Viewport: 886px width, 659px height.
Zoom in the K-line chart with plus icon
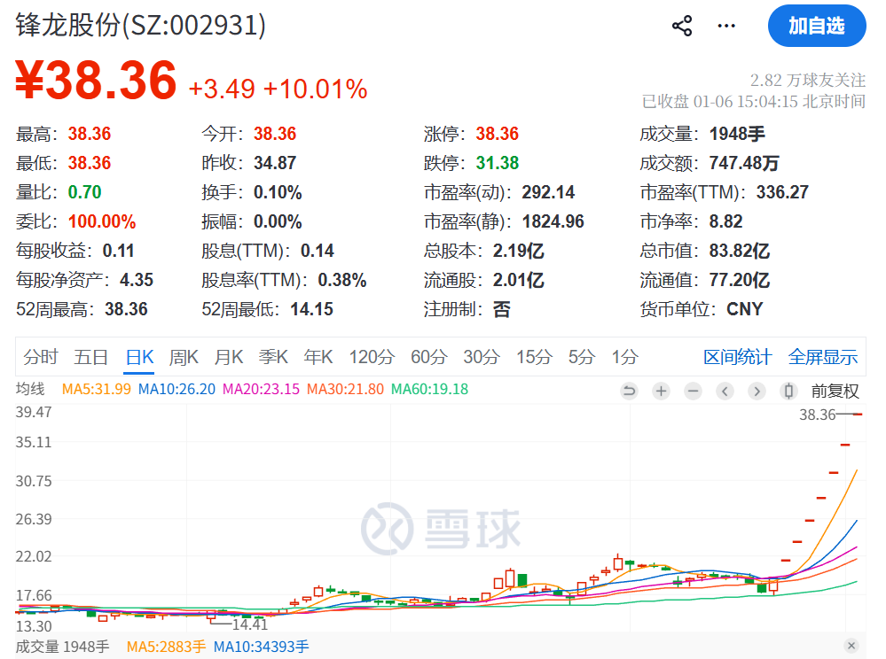661,391
